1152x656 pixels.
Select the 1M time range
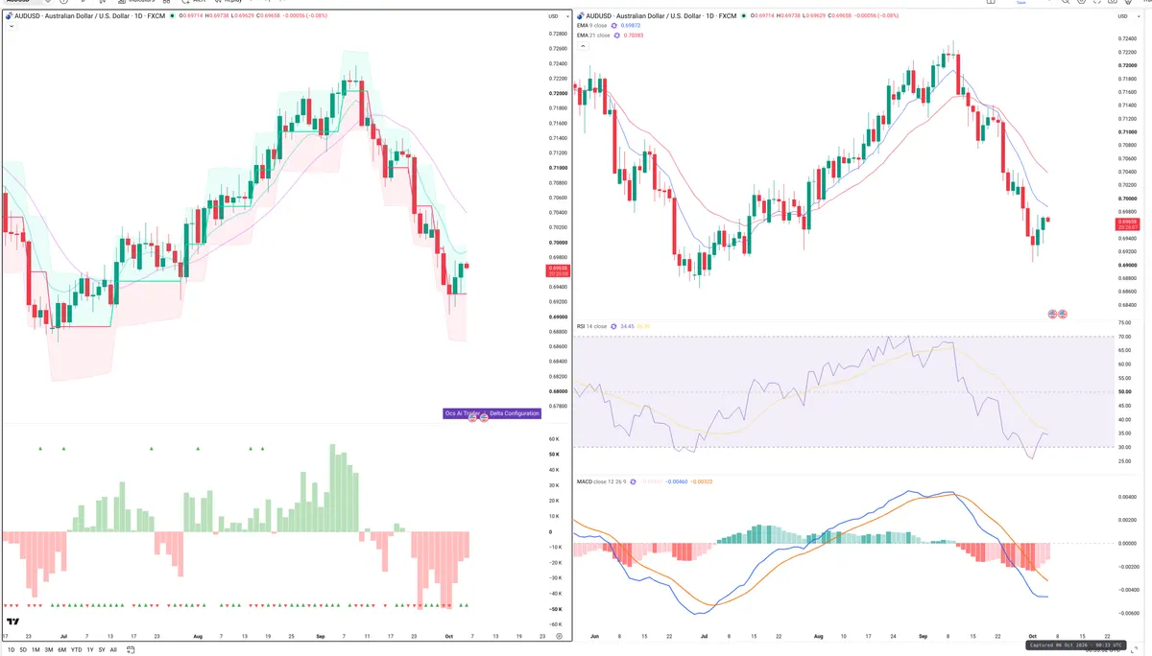point(36,649)
